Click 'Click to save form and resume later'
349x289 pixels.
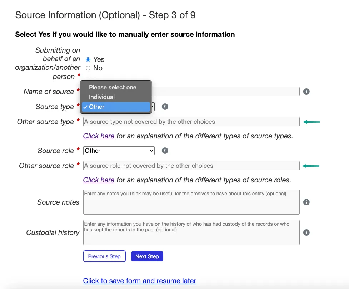click(x=140, y=281)
